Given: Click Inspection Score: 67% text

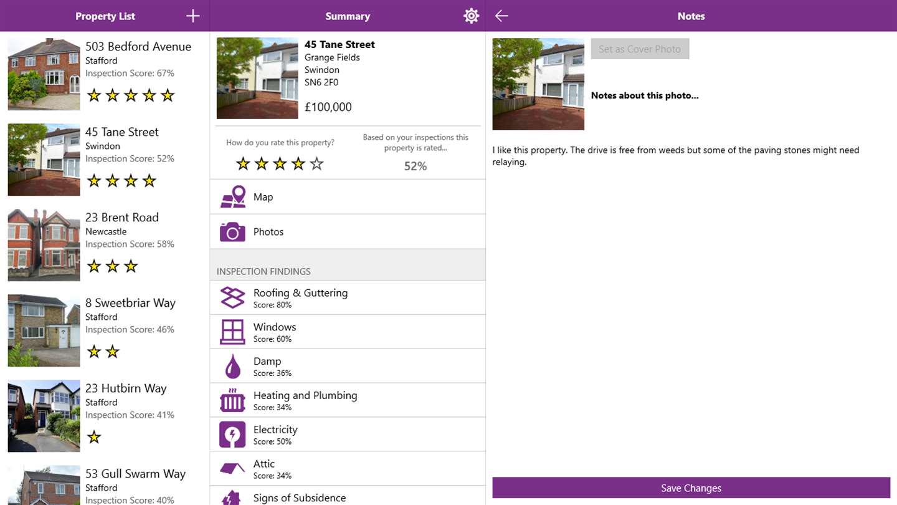Looking at the screenshot, I should tap(130, 73).
